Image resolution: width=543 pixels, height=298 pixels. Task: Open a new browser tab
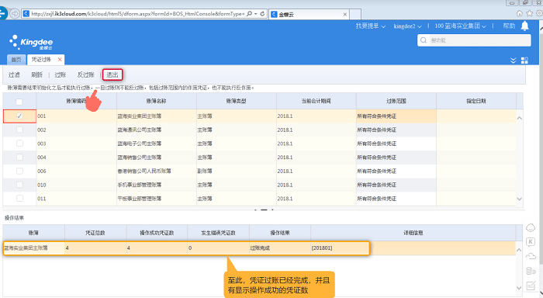355,14
